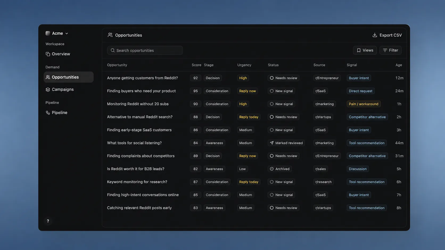445x250 pixels.
Task: Click status icon for 'Finding early-stage SaaS customers'
Action: point(272,130)
